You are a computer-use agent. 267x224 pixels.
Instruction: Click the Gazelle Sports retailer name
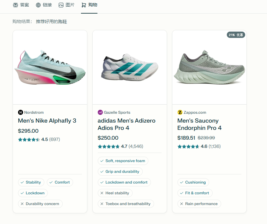(x=117, y=112)
